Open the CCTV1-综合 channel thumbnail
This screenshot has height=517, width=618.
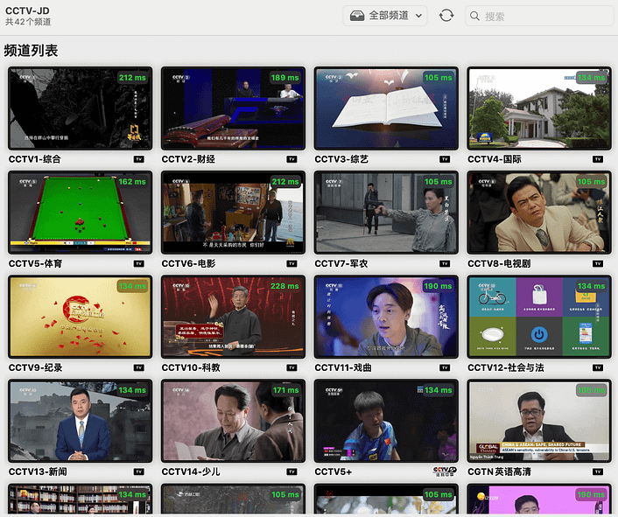coord(80,108)
